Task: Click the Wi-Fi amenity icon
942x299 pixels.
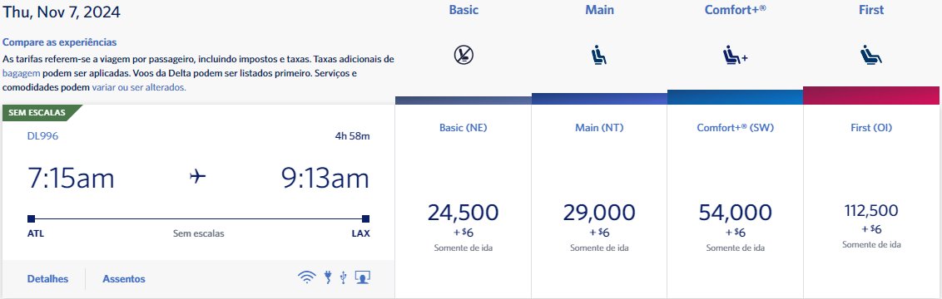Action: [306, 277]
